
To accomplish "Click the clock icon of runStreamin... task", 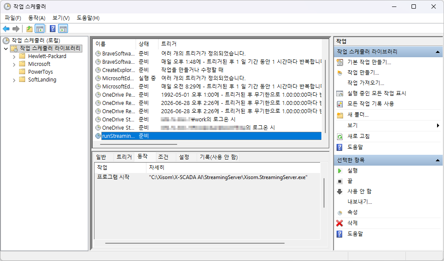I will (98, 136).
